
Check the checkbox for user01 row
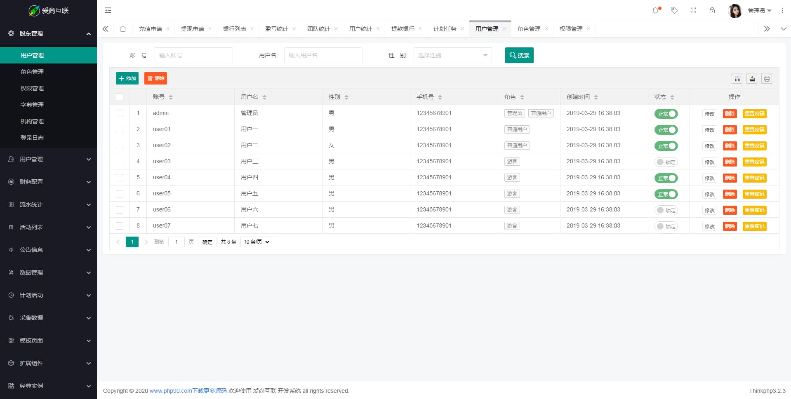pos(120,129)
